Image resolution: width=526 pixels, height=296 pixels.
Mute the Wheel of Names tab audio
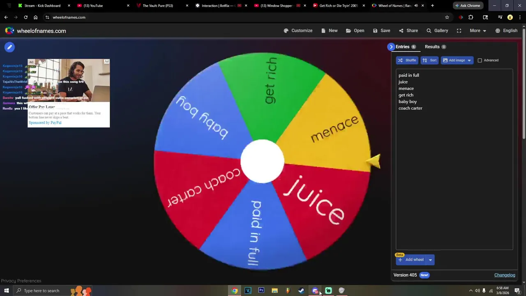coord(416,6)
